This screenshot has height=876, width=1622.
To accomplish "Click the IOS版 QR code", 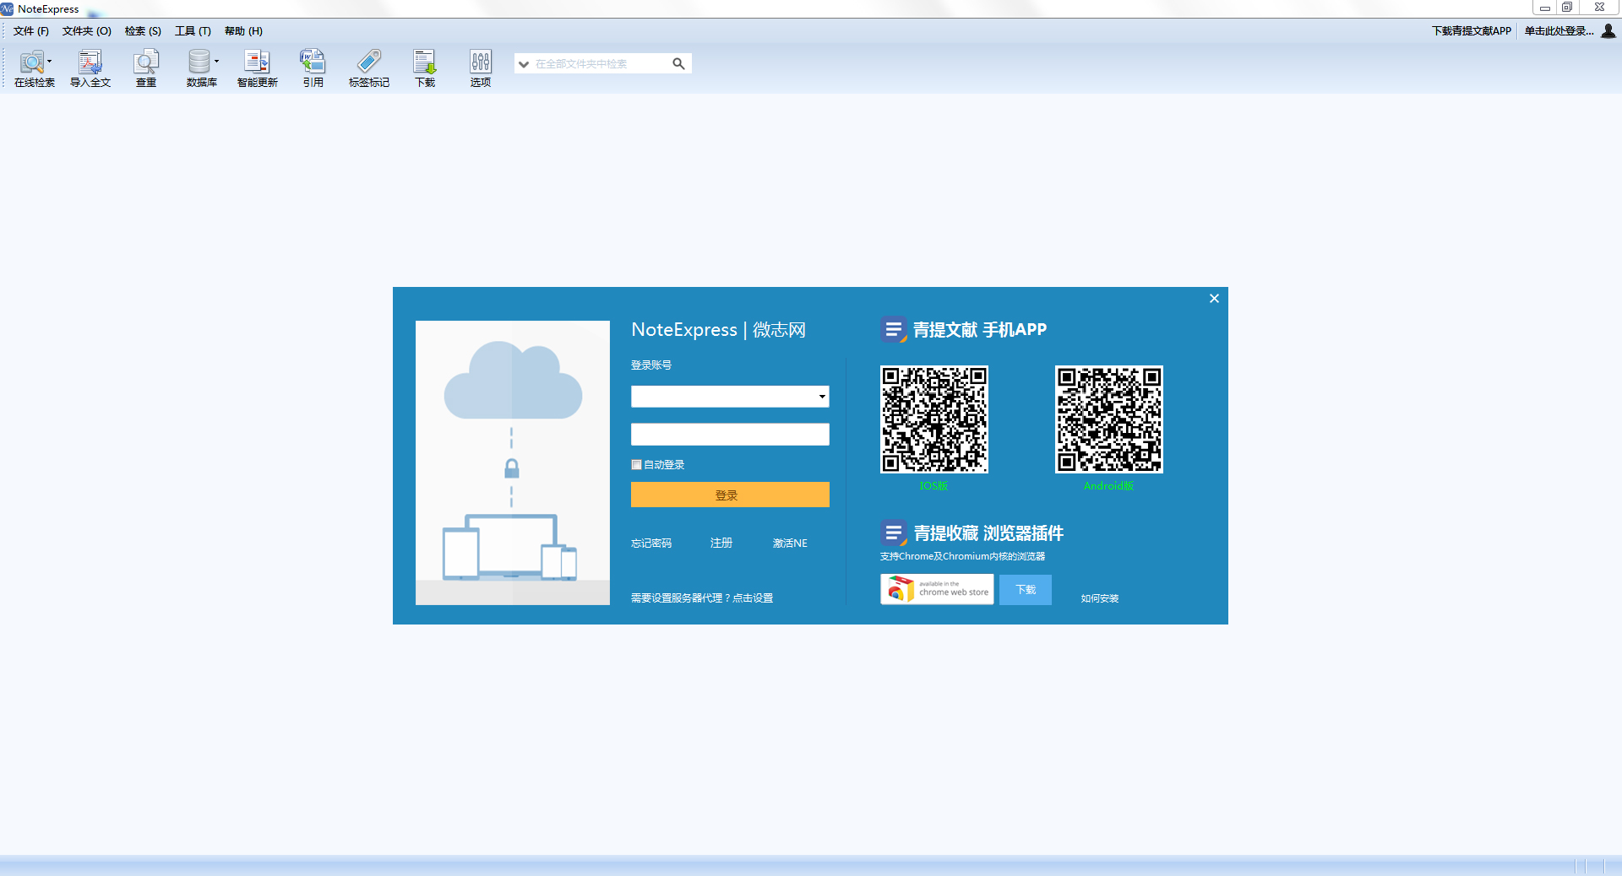I will (934, 419).
